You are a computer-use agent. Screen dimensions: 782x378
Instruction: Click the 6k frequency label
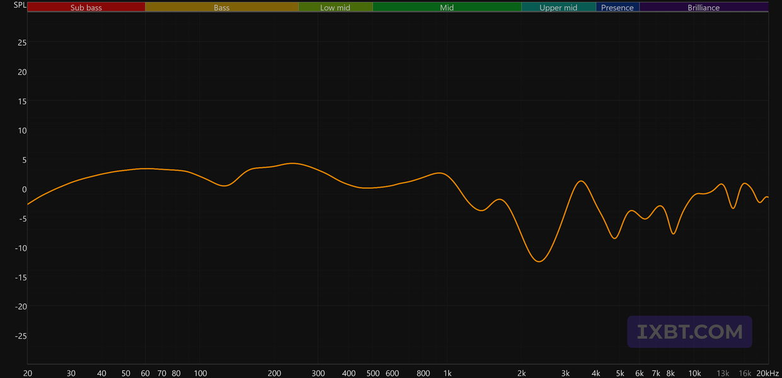(x=640, y=373)
